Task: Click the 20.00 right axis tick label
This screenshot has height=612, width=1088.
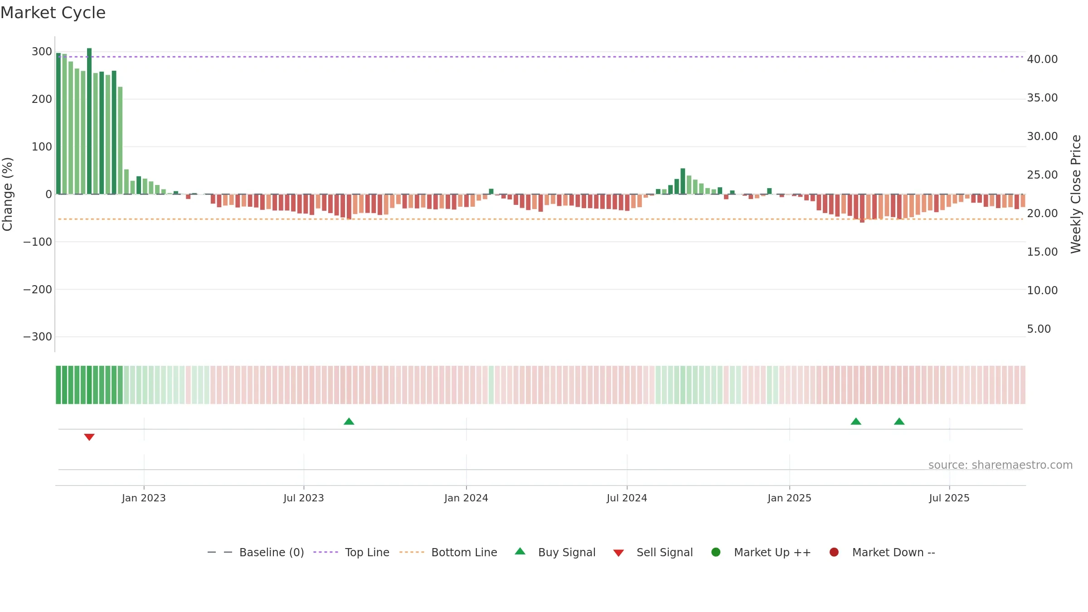Action: tap(1042, 214)
